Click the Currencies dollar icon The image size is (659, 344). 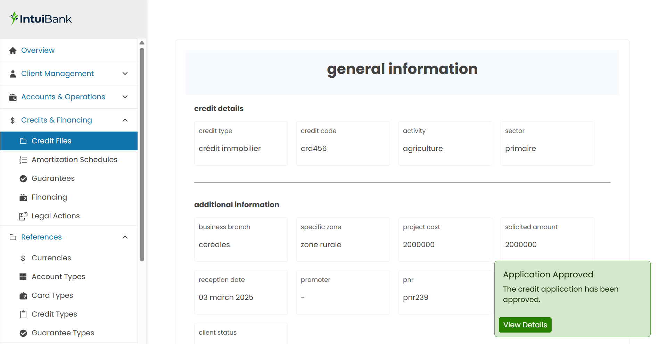23,258
